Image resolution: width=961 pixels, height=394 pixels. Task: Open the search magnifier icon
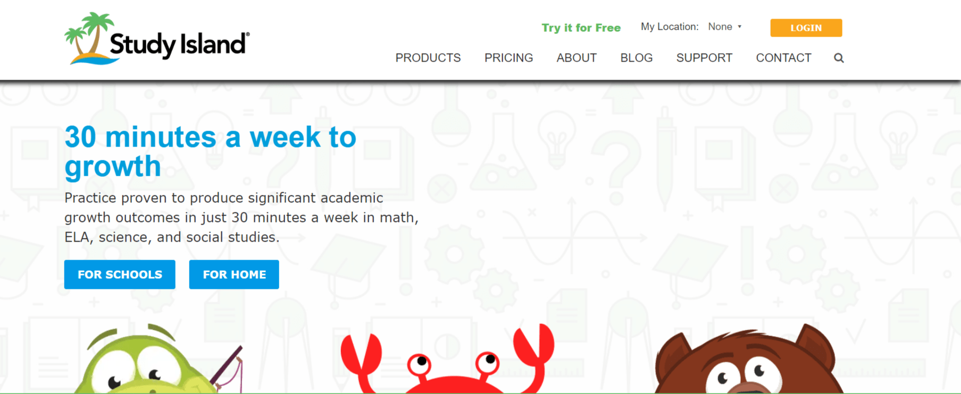839,58
